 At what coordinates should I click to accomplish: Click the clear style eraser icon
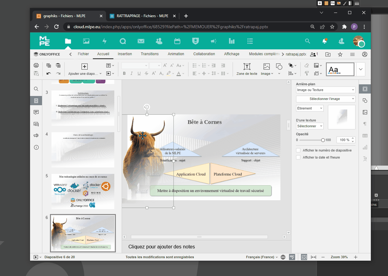point(306,65)
